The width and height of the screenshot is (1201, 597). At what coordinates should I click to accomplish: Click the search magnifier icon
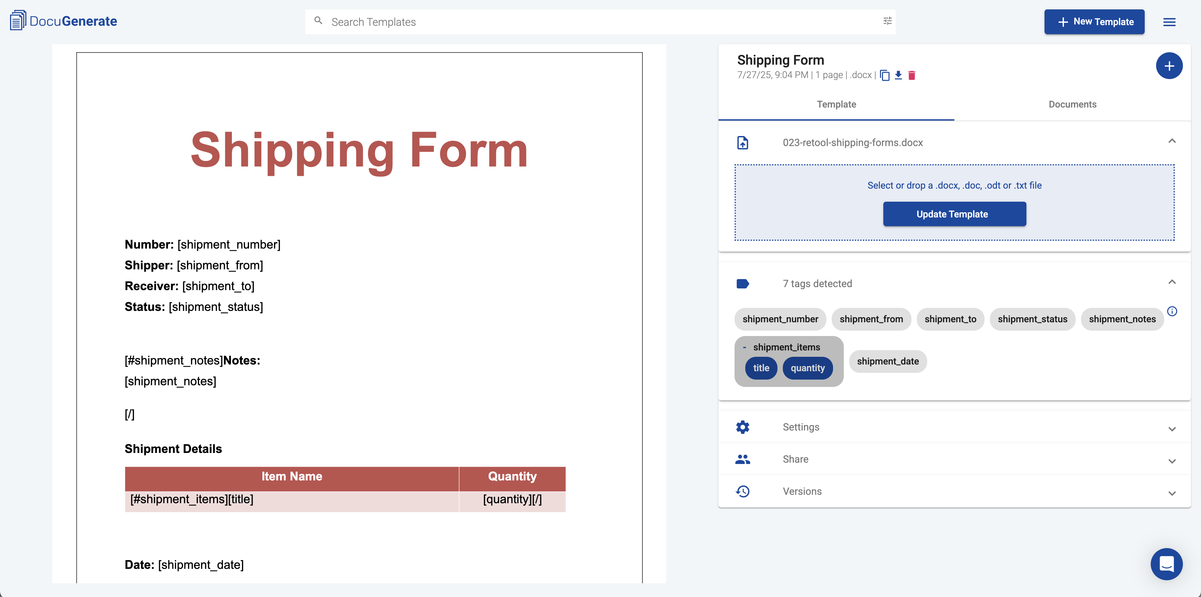[x=318, y=21]
